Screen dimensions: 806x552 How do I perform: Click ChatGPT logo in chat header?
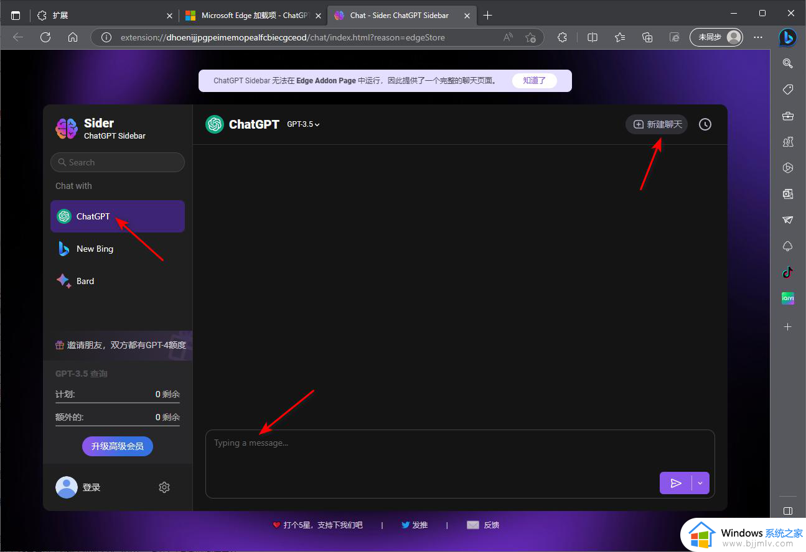coord(215,124)
